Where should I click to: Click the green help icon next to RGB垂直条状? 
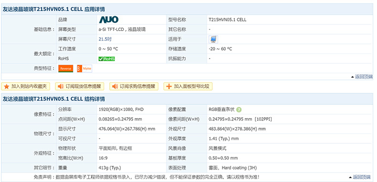[x=239, y=110]
